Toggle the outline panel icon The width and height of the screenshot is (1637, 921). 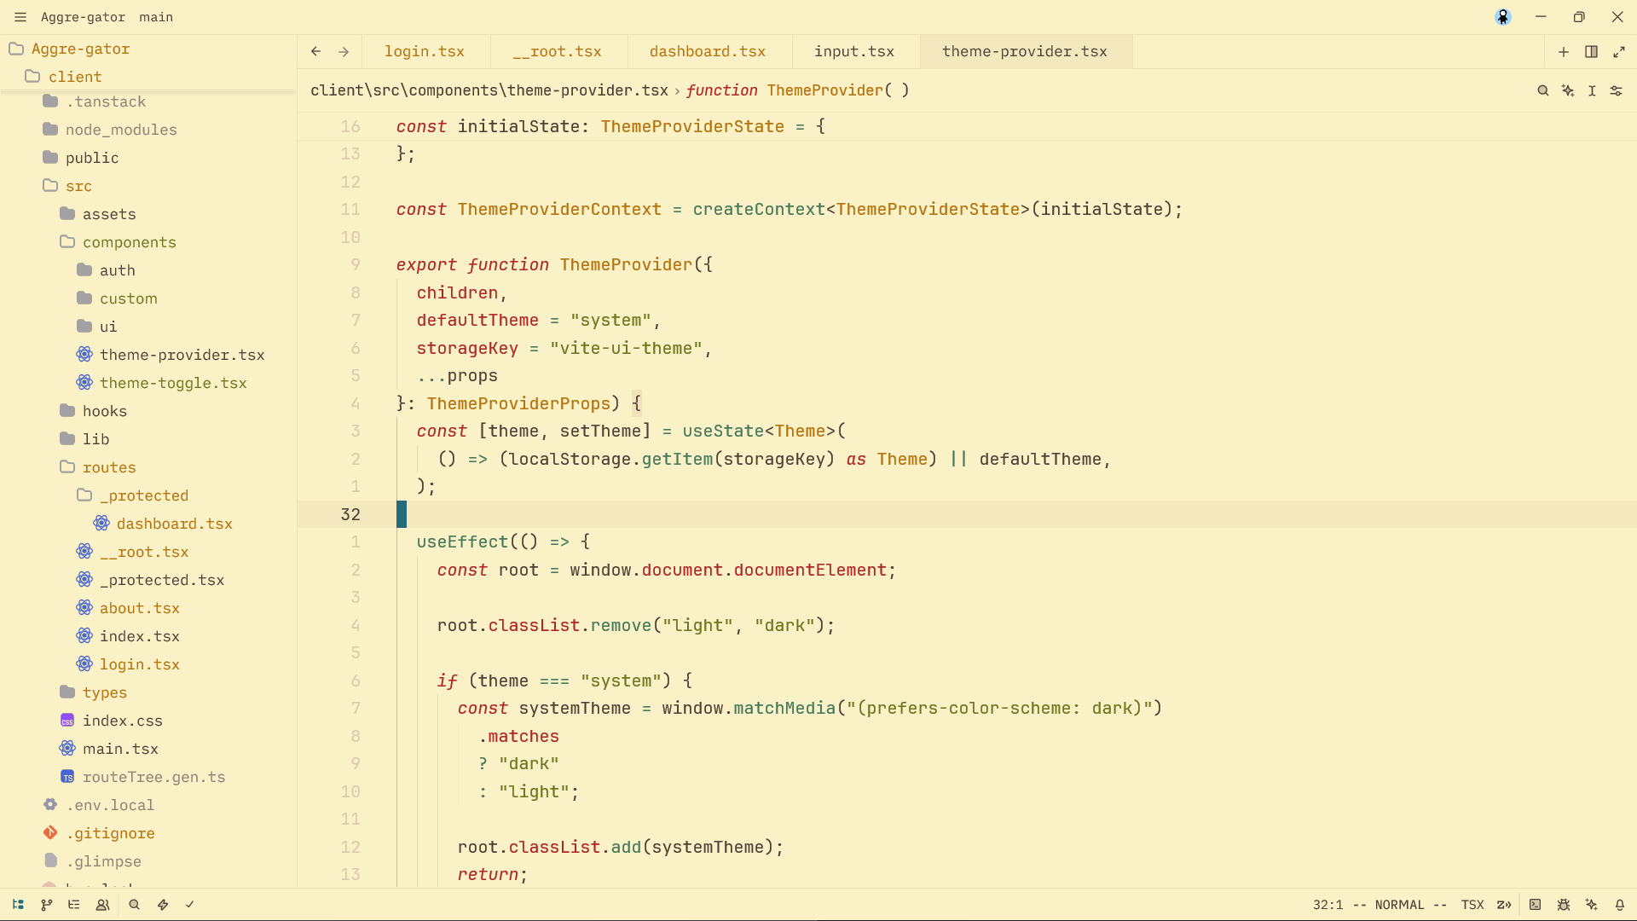point(74,905)
